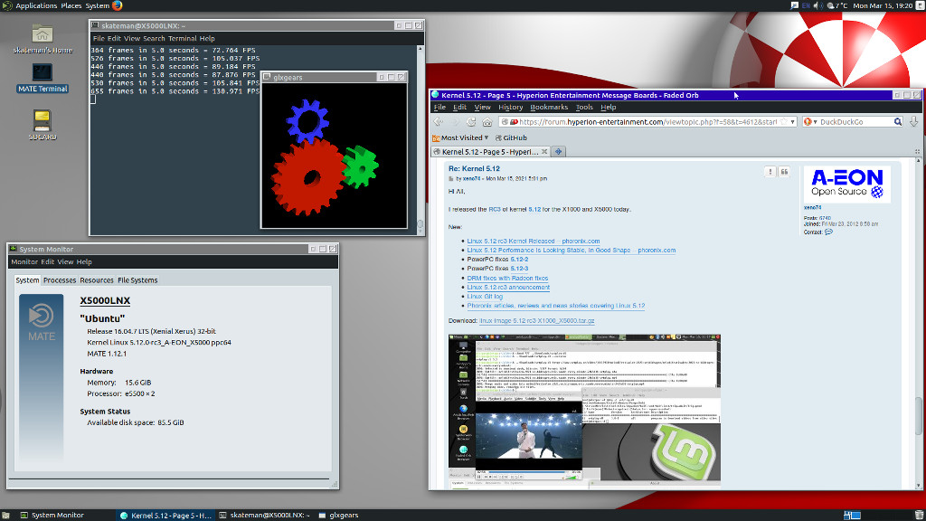926x521 pixels.
Task: Open the System menu in top panel
Action: pyautogui.click(x=97, y=5)
